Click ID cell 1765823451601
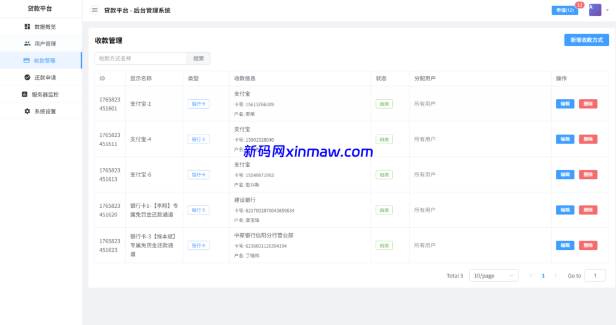The height and width of the screenshot is (325, 616). (109, 104)
